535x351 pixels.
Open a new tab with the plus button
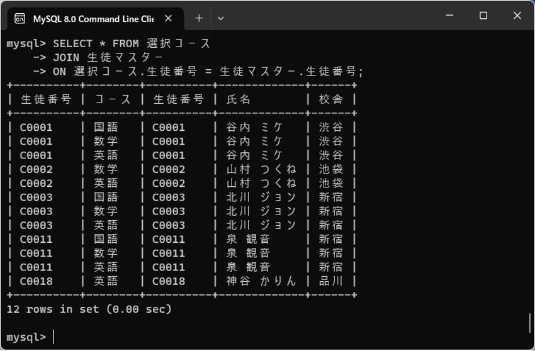click(199, 18)
